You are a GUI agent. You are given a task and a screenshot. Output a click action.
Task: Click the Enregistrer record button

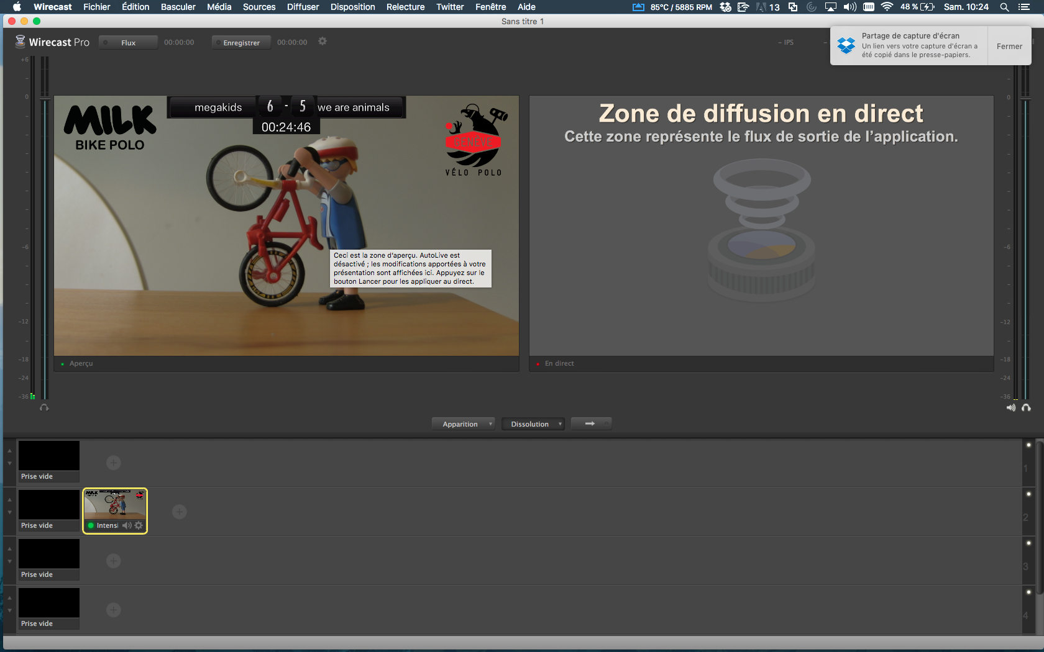(x=241, y=43)
